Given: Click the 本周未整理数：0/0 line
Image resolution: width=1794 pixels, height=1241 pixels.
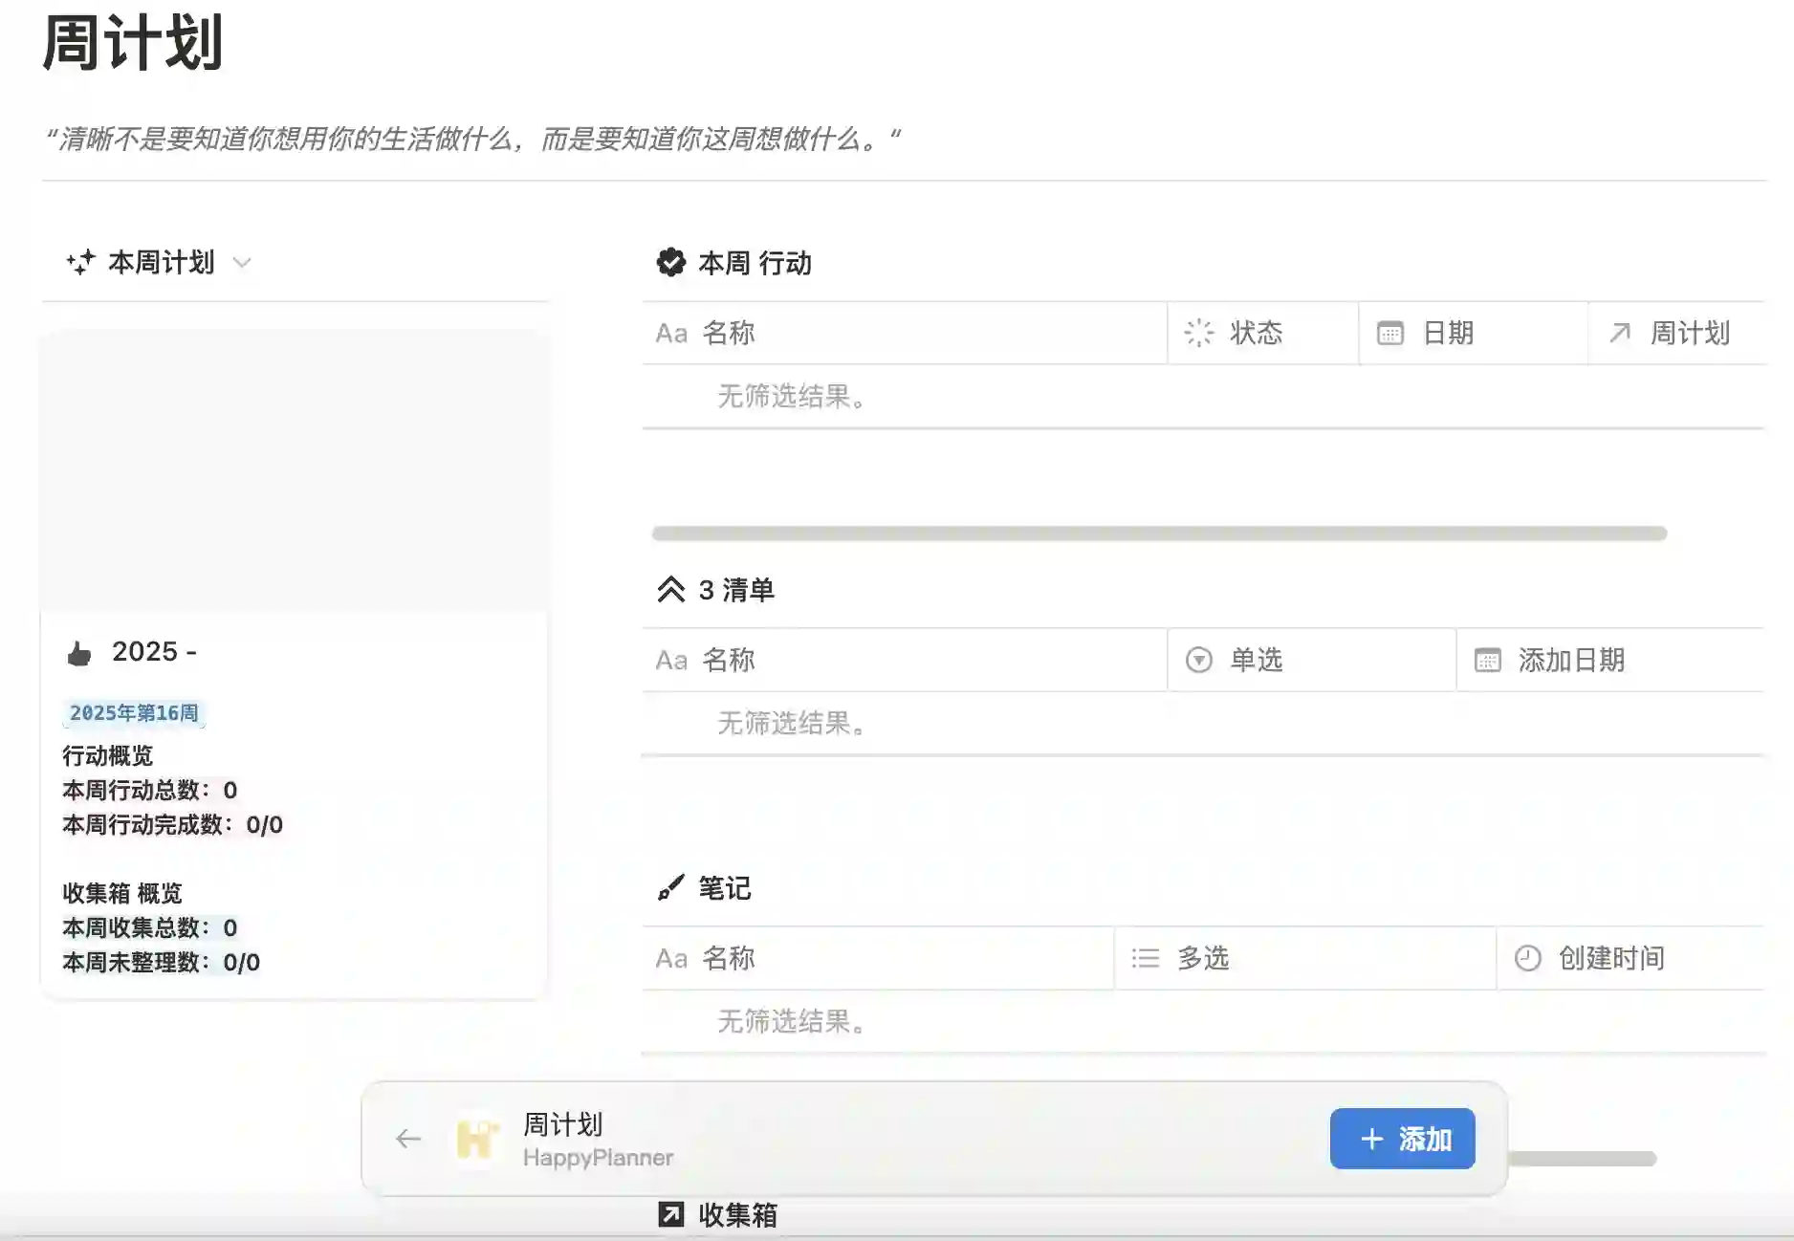Looking at the screenshot, I should pyautogui.click(x=162, y=962).
